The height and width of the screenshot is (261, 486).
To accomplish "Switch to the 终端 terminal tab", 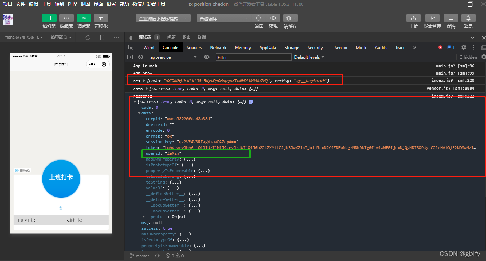I will 202,37.
